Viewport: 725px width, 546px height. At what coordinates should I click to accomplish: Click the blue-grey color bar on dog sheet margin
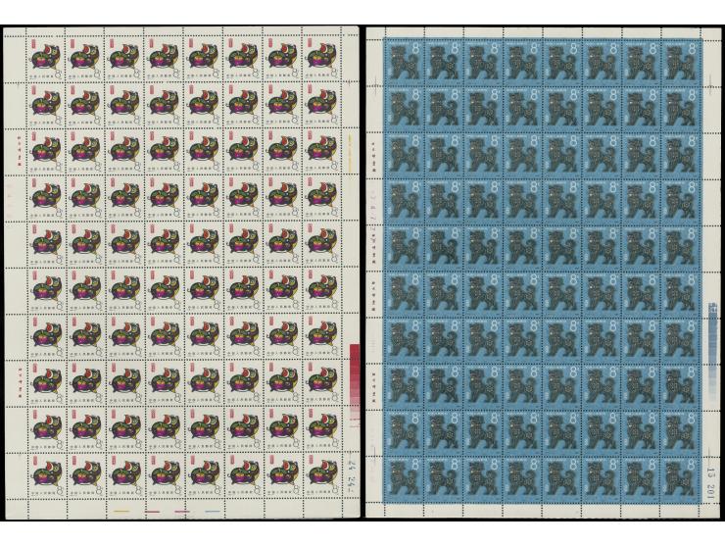click(x=712, y=351)
